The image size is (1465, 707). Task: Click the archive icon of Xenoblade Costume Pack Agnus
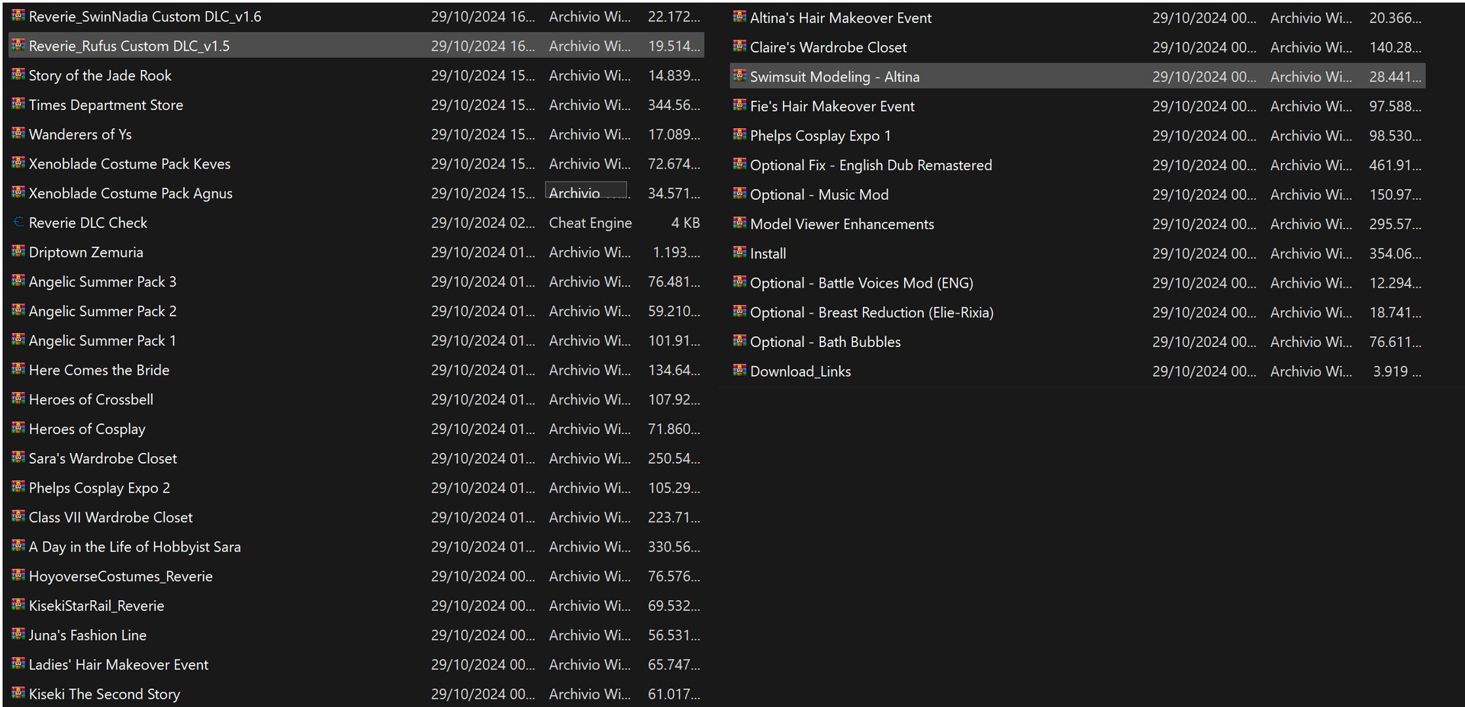tap(18, 192)
